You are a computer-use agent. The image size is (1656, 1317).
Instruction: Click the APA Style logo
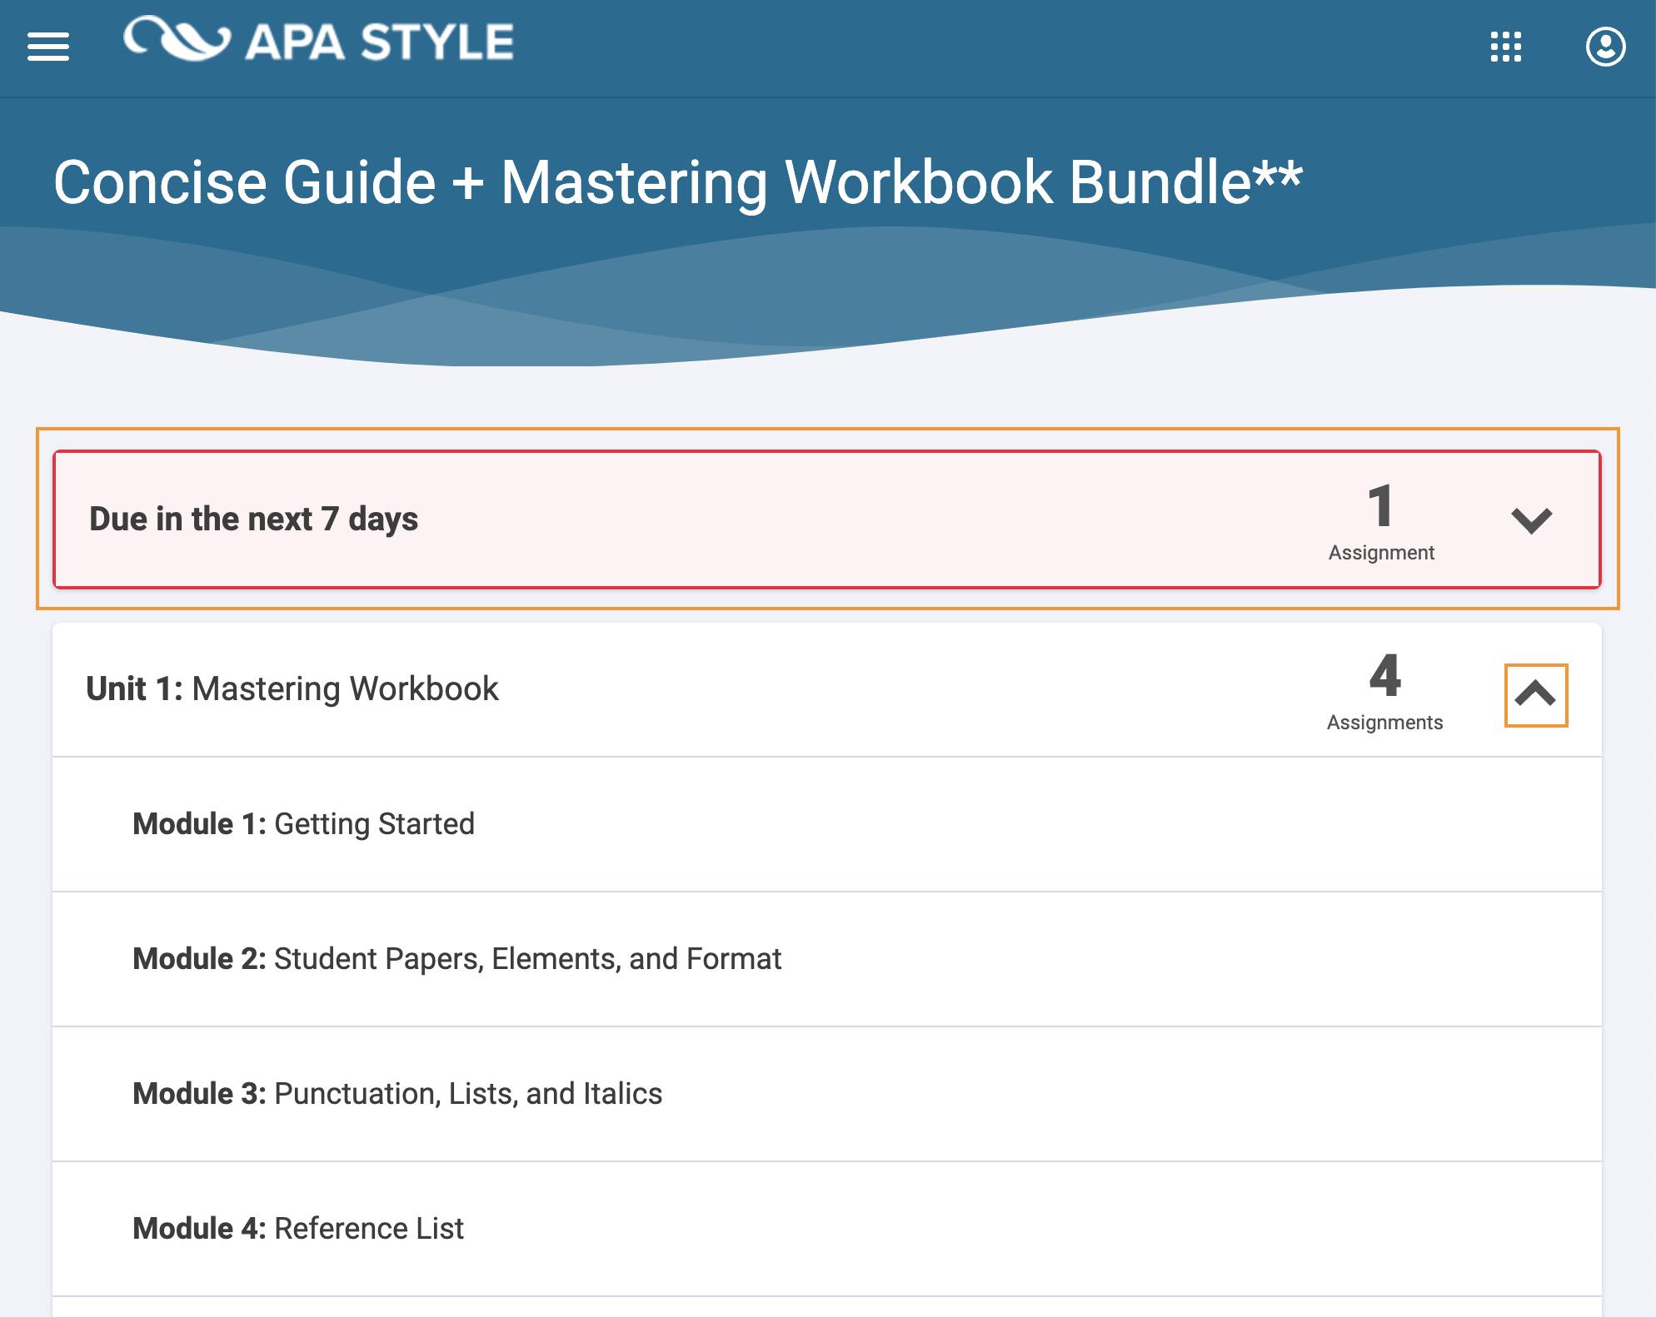click(x=319, y=40)
